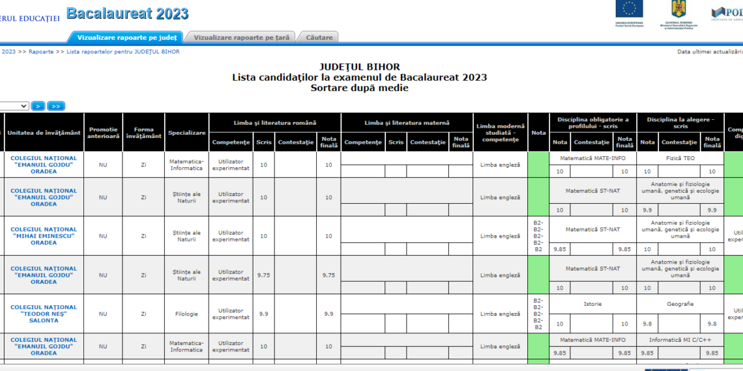
Task: Click the Specializare column header
Action: pos(186,133)
